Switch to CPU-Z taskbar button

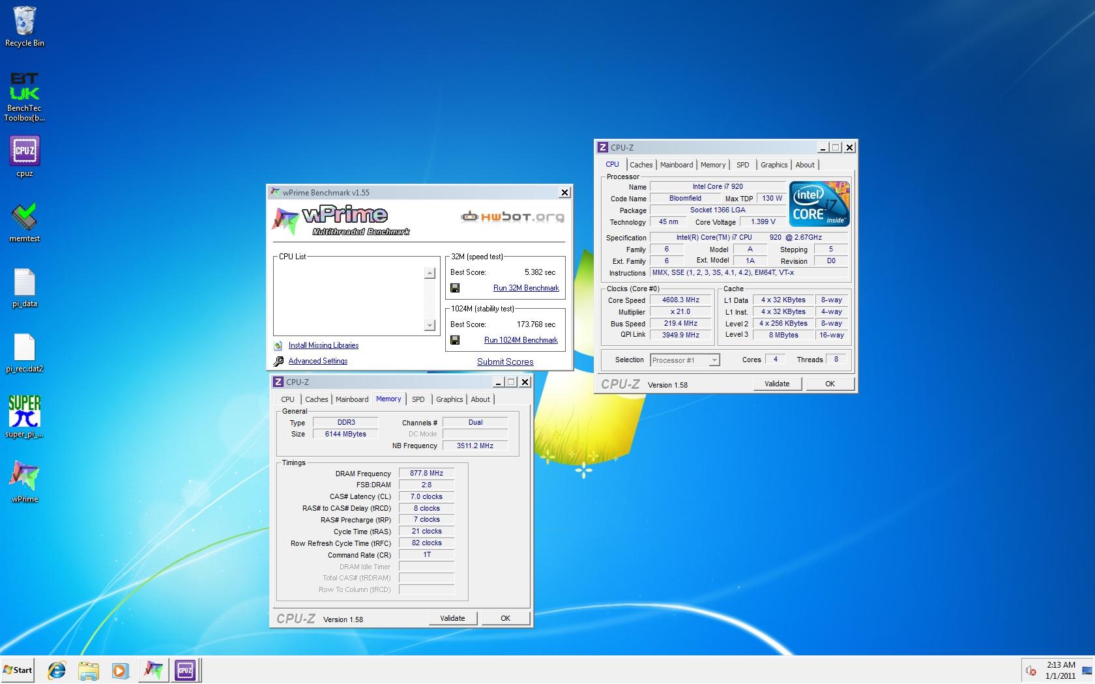pyautogui.click(x=185, y=670)
